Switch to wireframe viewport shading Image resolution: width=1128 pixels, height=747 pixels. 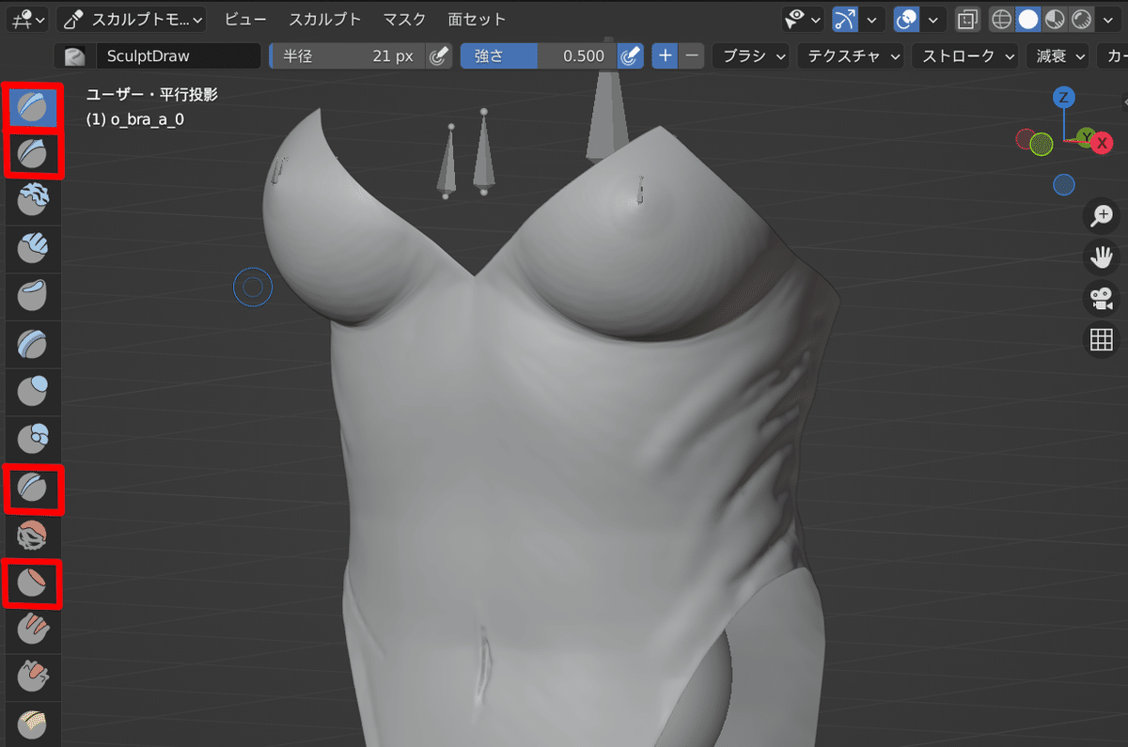[1002, 19]
